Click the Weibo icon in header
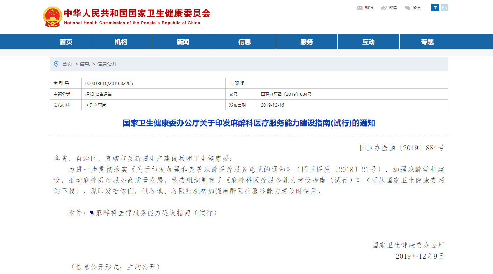Image resolution: width=493 pixels, height=274 pixels. tap(384, 8)
